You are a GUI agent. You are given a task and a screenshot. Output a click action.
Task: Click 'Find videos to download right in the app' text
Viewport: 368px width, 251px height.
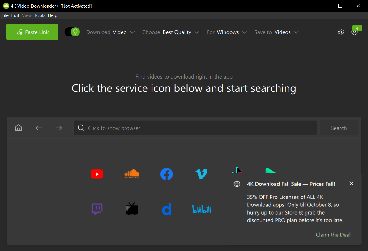click(184, 77)
